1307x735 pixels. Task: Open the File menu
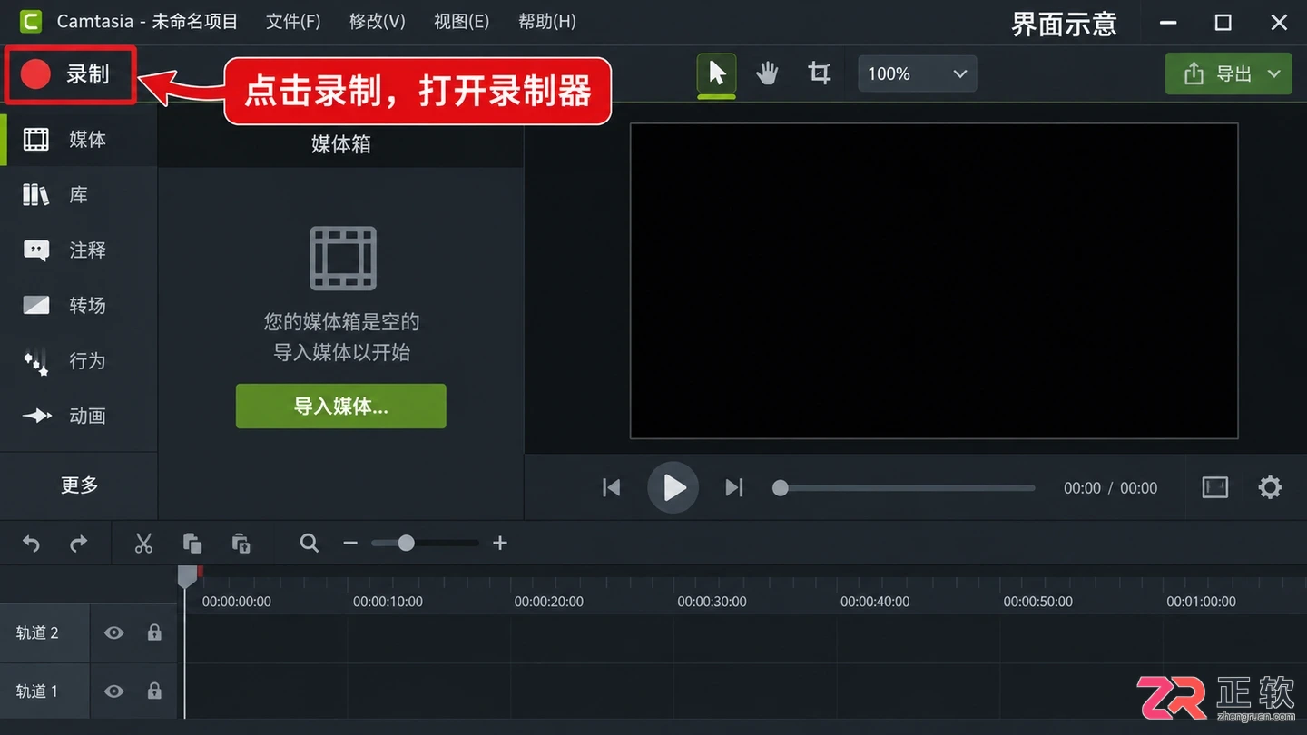[293, 22]
